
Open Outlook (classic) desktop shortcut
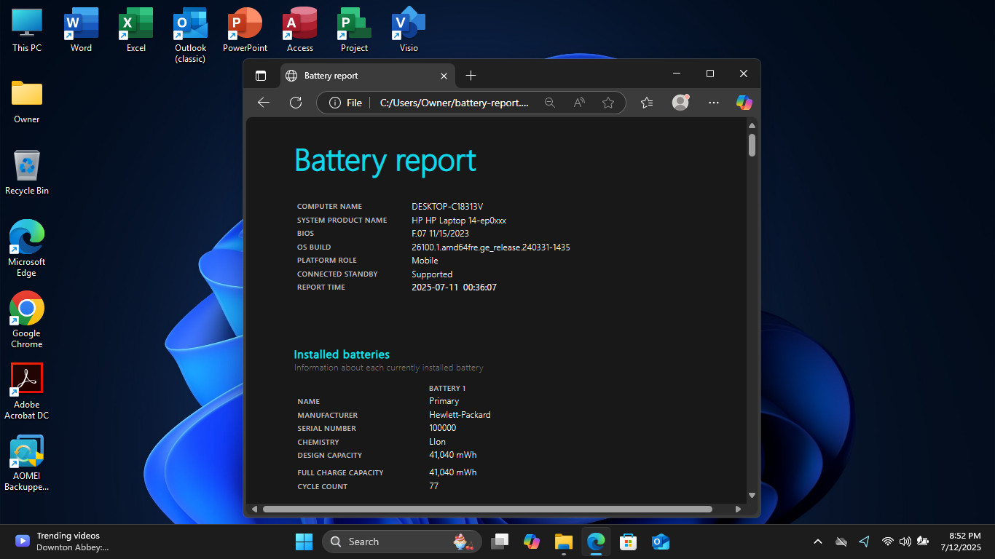click(x=190, y=35)
